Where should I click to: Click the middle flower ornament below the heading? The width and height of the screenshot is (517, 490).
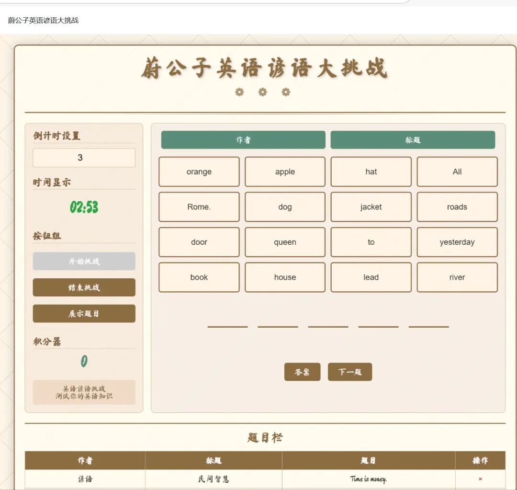point(262,91)
